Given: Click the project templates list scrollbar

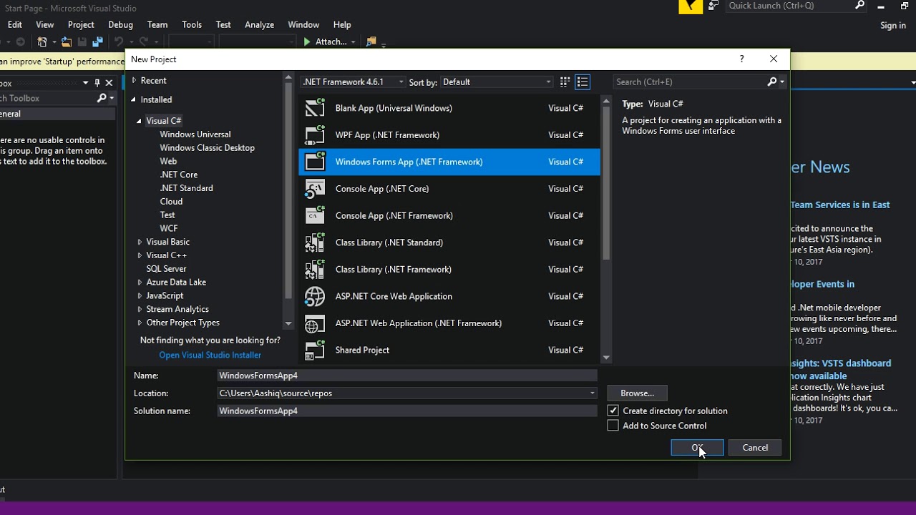Looking at the screenshot, I should point(606,183).
